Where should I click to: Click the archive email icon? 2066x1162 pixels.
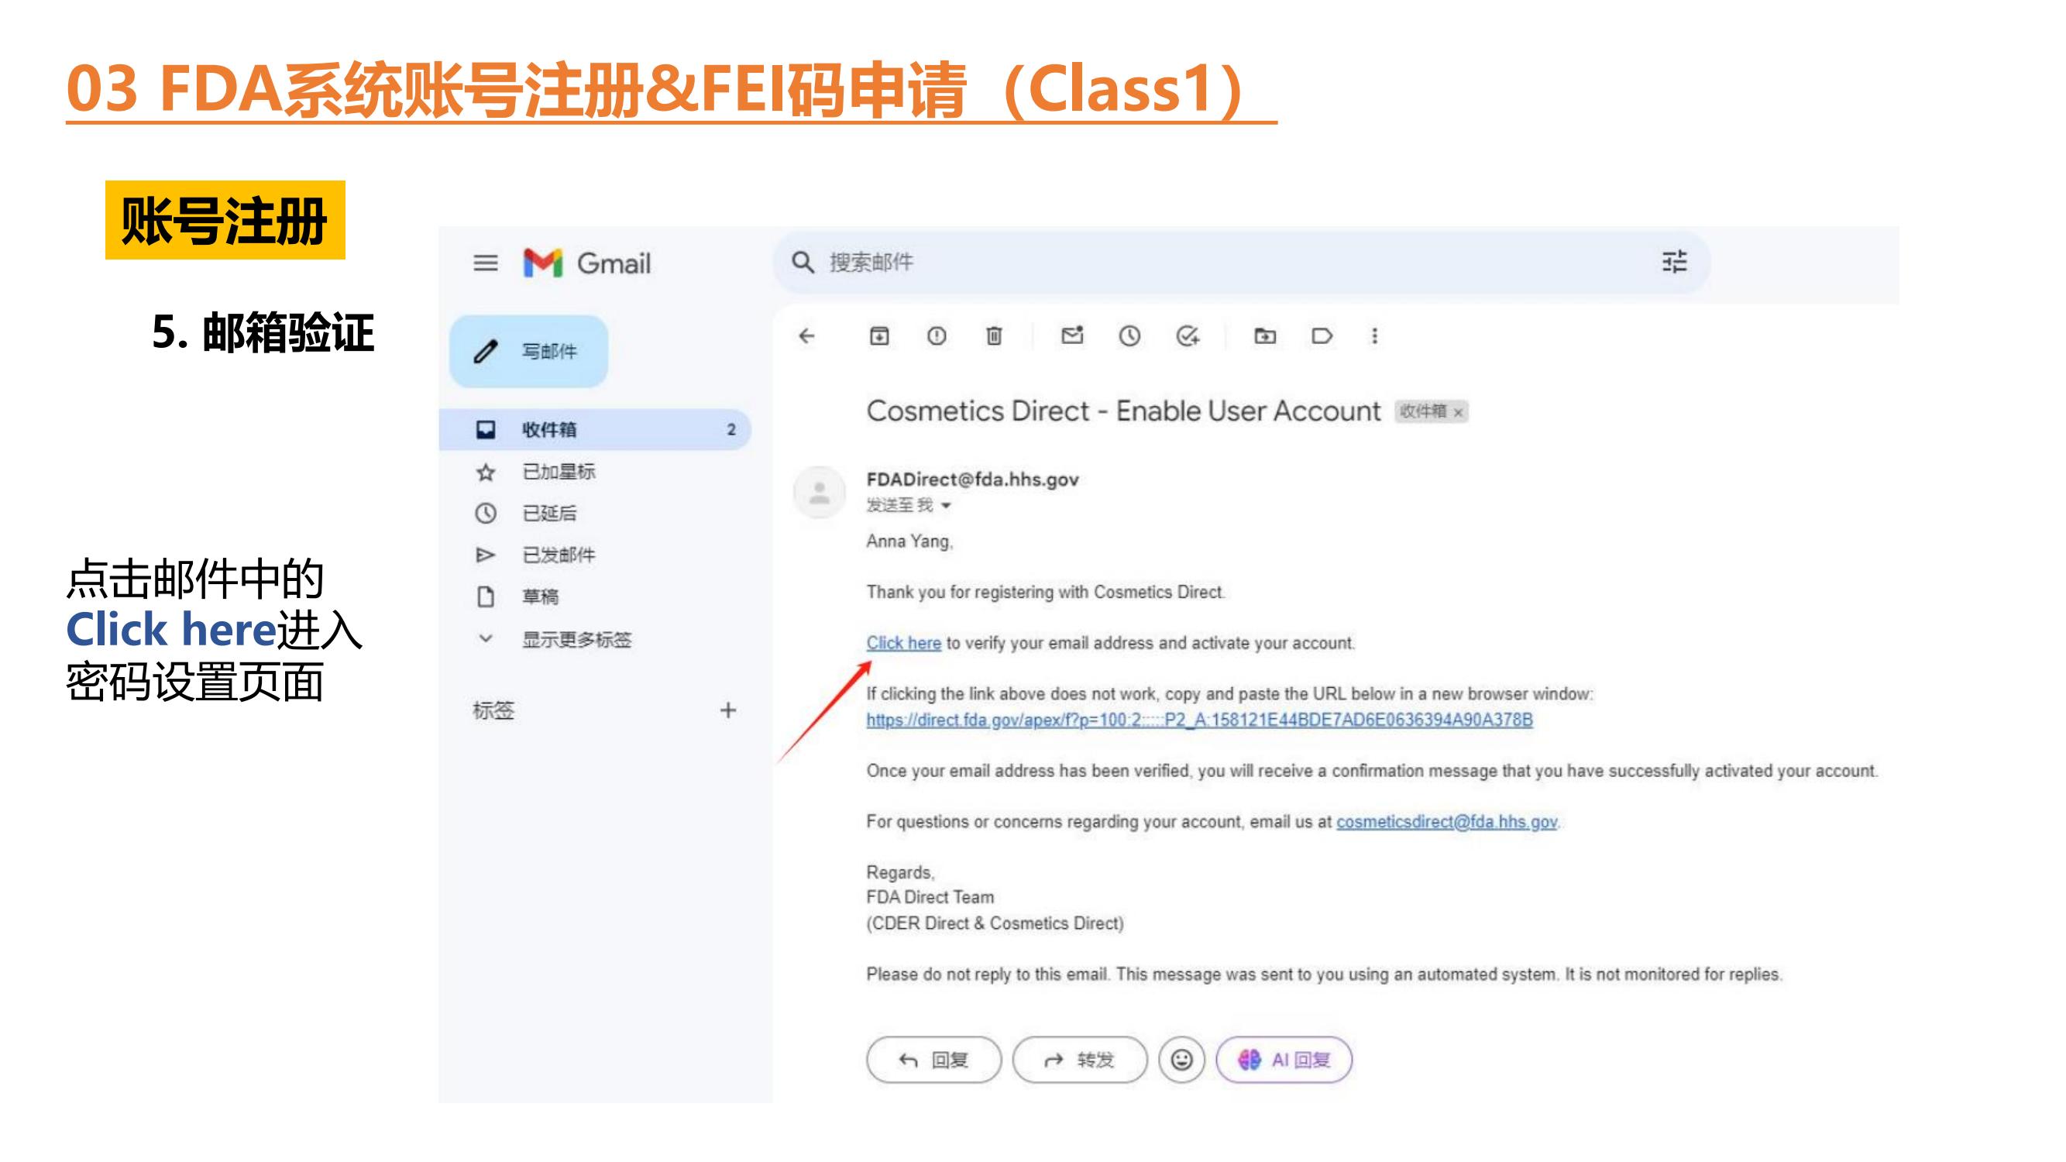[x=879, y=336]
